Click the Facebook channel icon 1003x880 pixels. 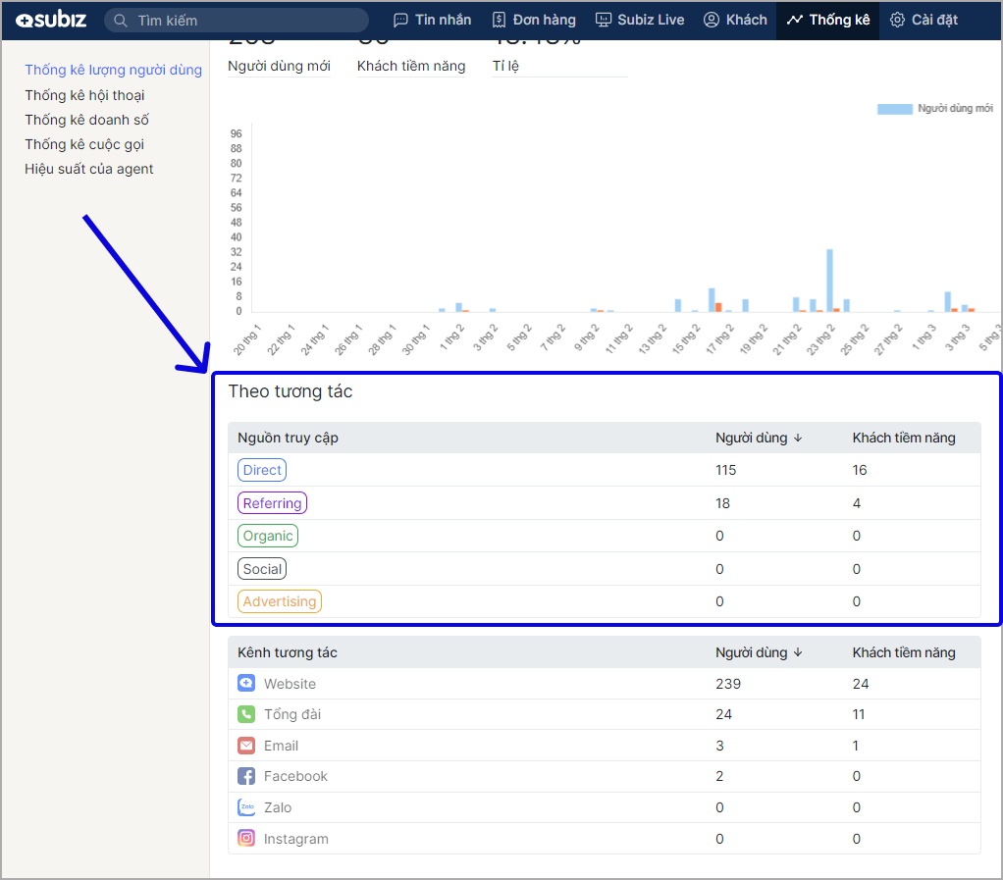[246, 776]
